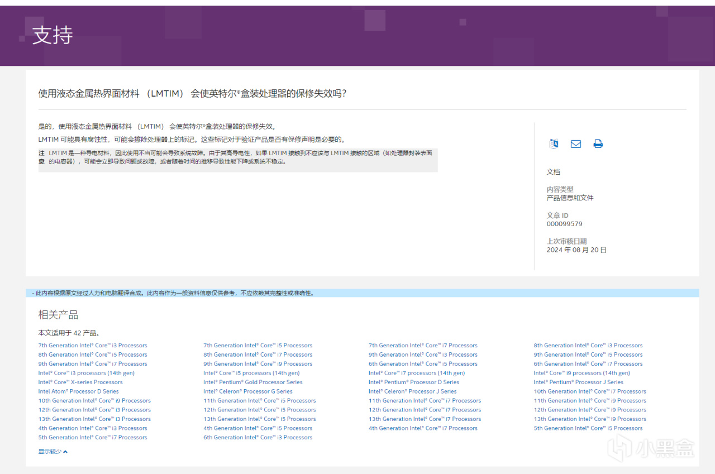Open Intel Core i9 processors (14th gen) link
This screenshot has height=474, width=715.
point(581,373)
